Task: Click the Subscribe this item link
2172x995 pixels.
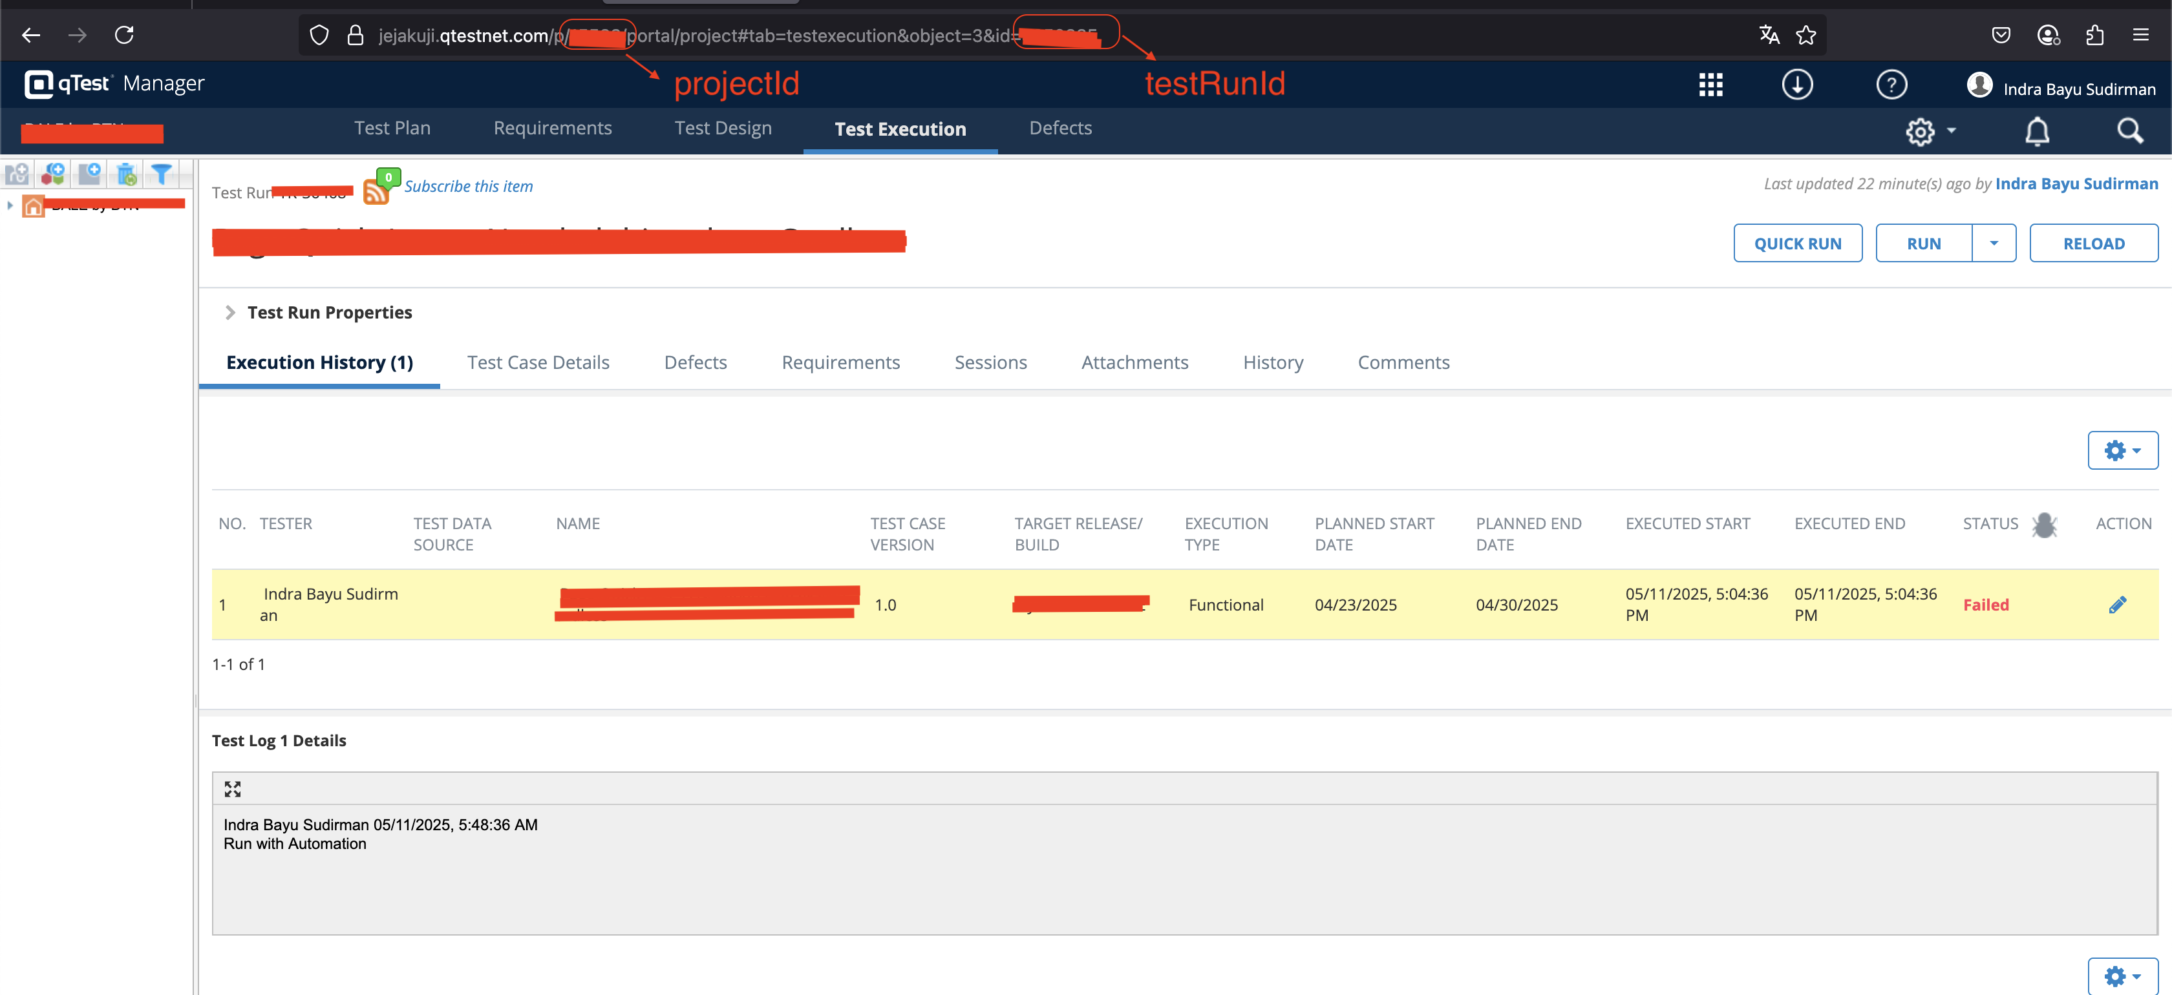Action: [469, 186]
